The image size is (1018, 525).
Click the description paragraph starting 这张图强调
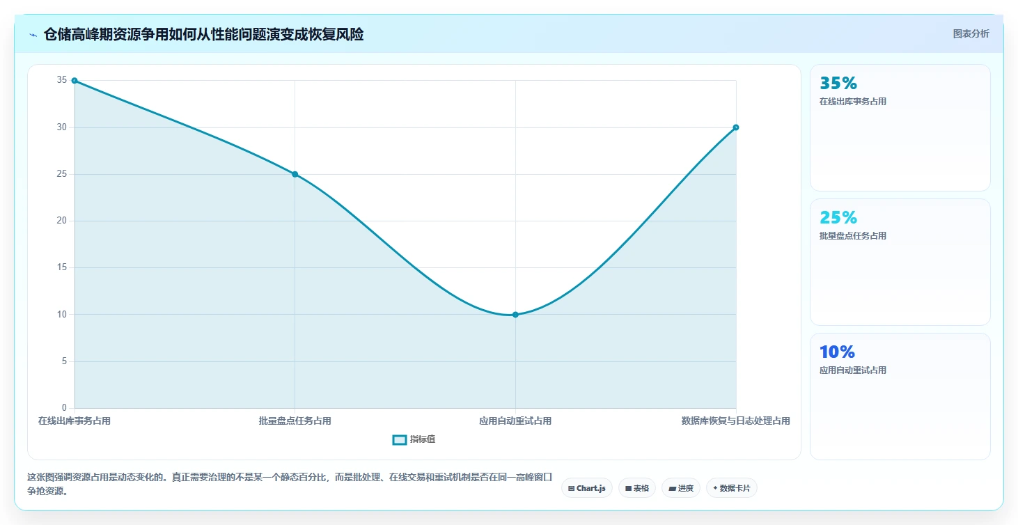coord(290,485)
